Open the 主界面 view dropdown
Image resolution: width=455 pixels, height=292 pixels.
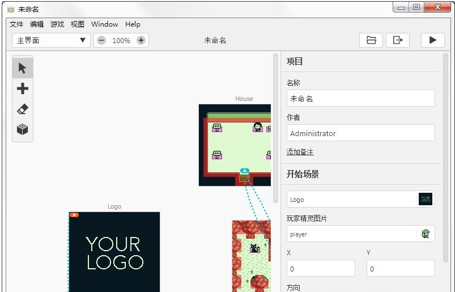(x=51, y=40)
